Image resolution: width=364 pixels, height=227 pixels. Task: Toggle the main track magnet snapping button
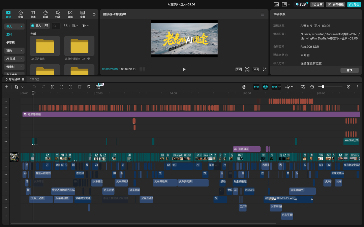pos(256,87)
